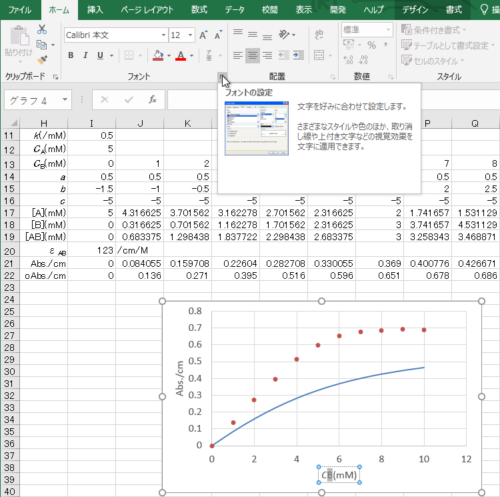500x497 pixels.
Task: Click the Wrap Text icon
Action: click(x=319, y=35)
